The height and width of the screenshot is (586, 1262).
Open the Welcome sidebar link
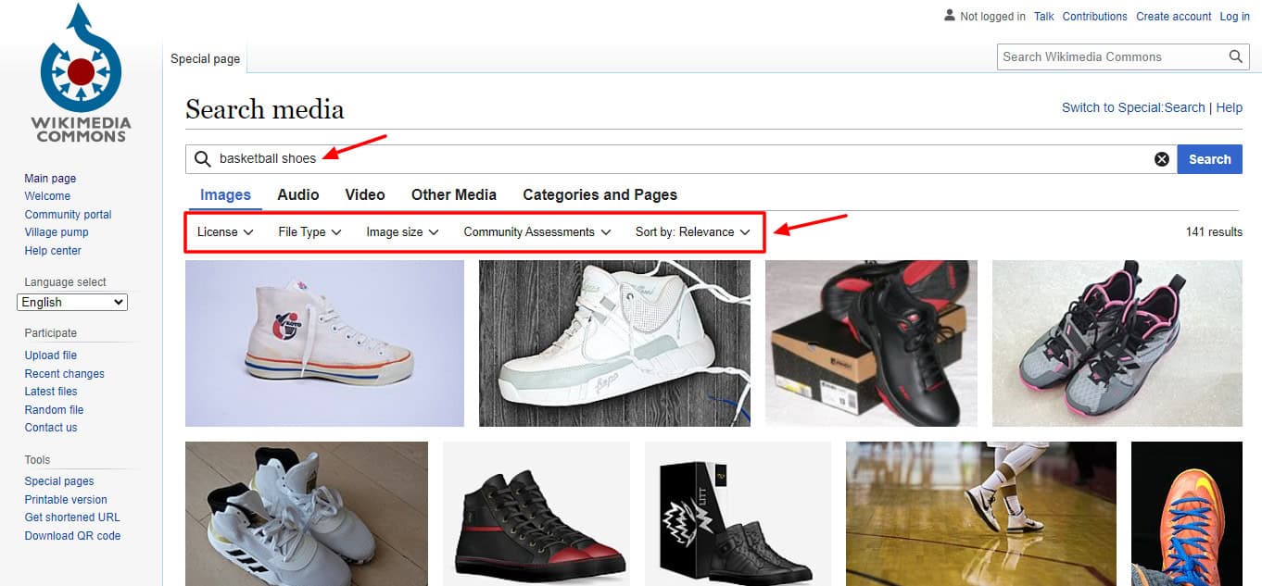(47, 196)
